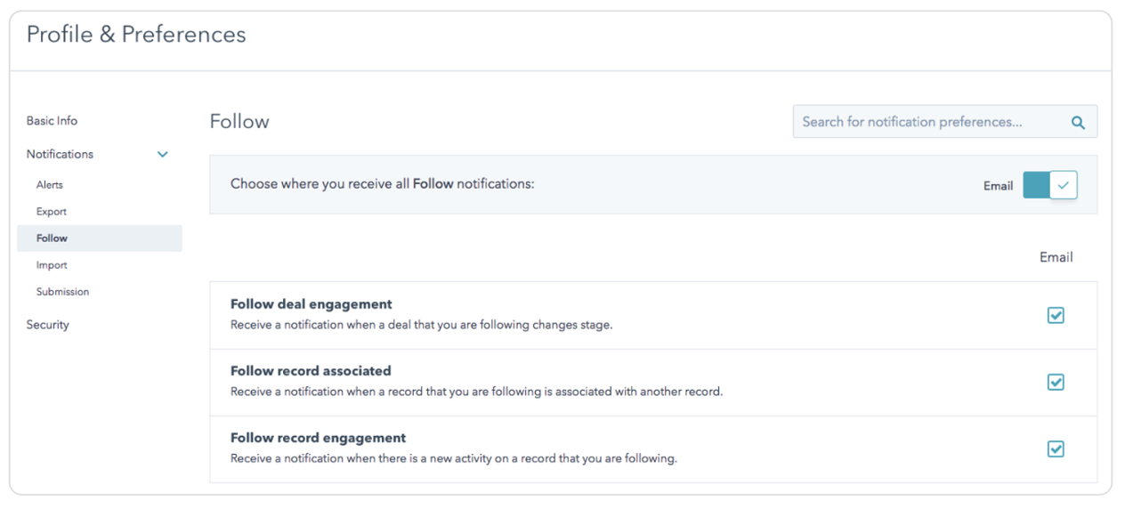Navigate to Submission notifications
Screen dimensions: 1125x509
(62, 292)
